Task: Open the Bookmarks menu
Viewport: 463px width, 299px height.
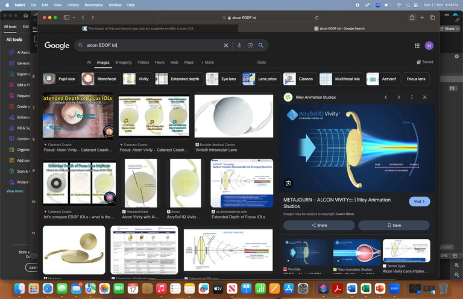Action: (x=93, y=5)
